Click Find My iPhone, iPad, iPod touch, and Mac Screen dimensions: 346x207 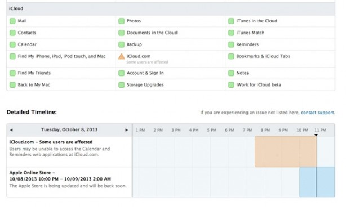click(61, 56)
